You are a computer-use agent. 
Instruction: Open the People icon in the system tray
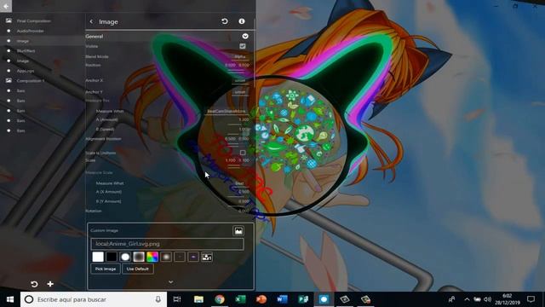pyautogui.click(x=451, y=299)
